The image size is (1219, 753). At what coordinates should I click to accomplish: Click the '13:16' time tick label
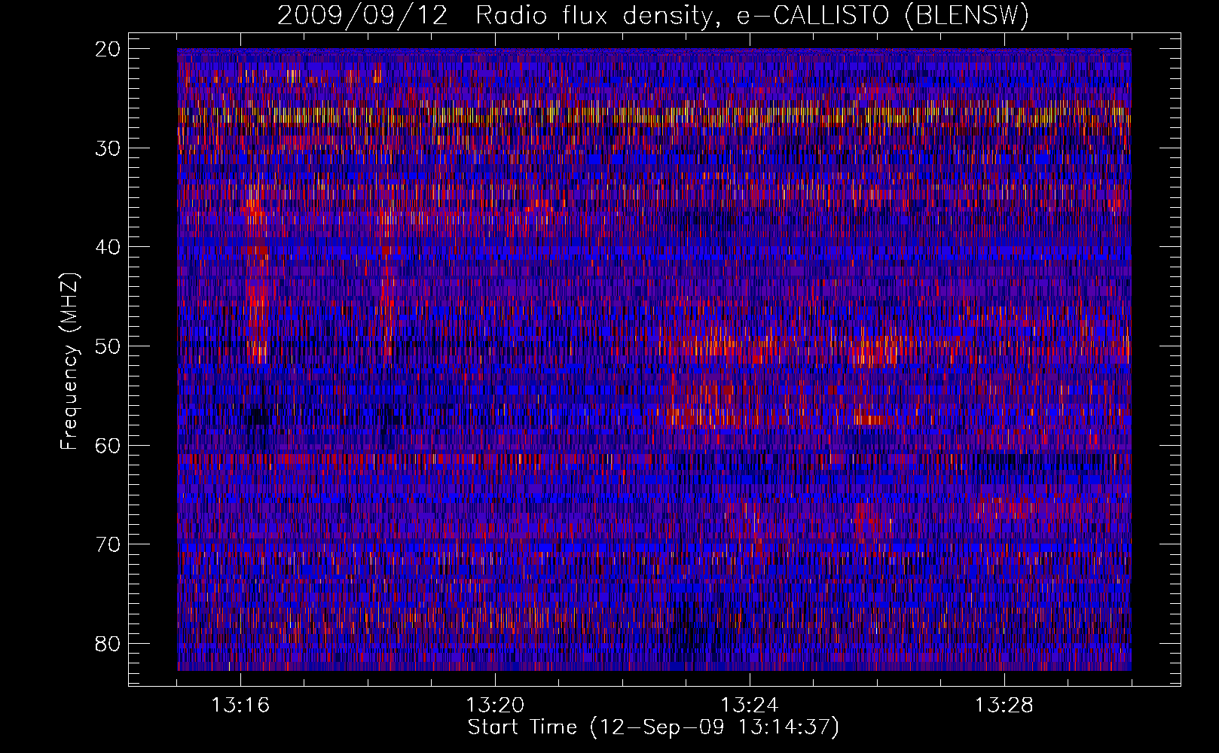pyautogui.click(x=240, y=706)
